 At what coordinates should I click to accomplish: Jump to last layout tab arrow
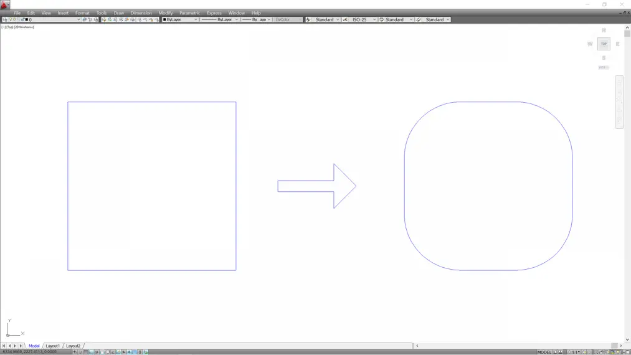[21, 346]
